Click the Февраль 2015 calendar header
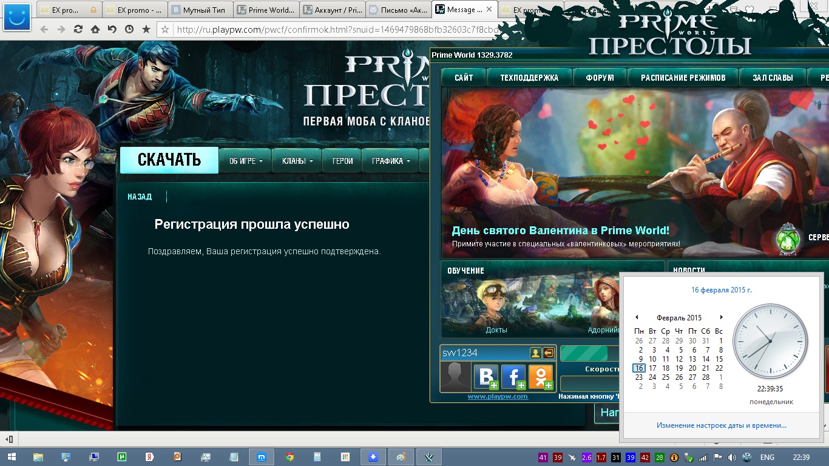 coord(679,318)
